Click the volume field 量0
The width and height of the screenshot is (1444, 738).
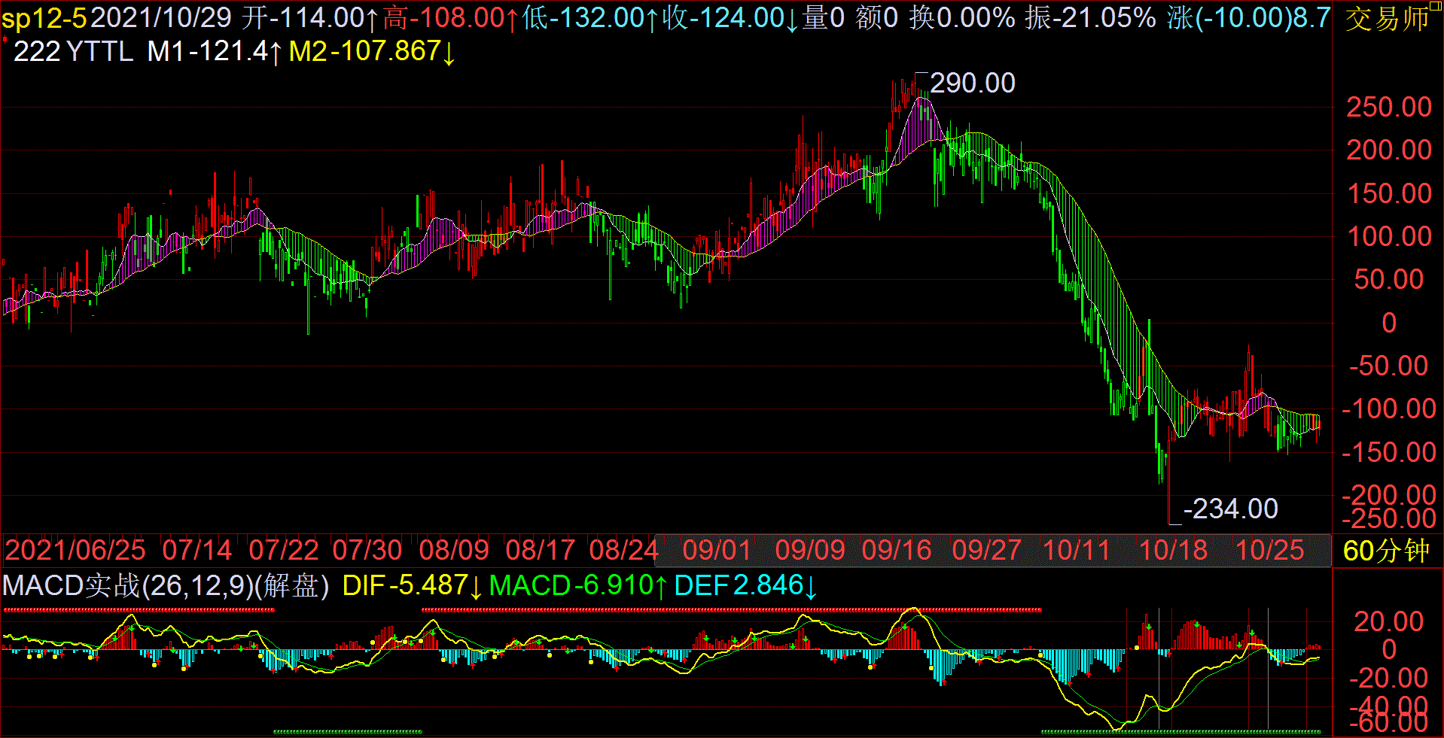[824, 17]
